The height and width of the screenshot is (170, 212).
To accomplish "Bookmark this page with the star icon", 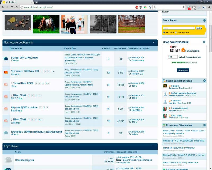I will (150, 7).
